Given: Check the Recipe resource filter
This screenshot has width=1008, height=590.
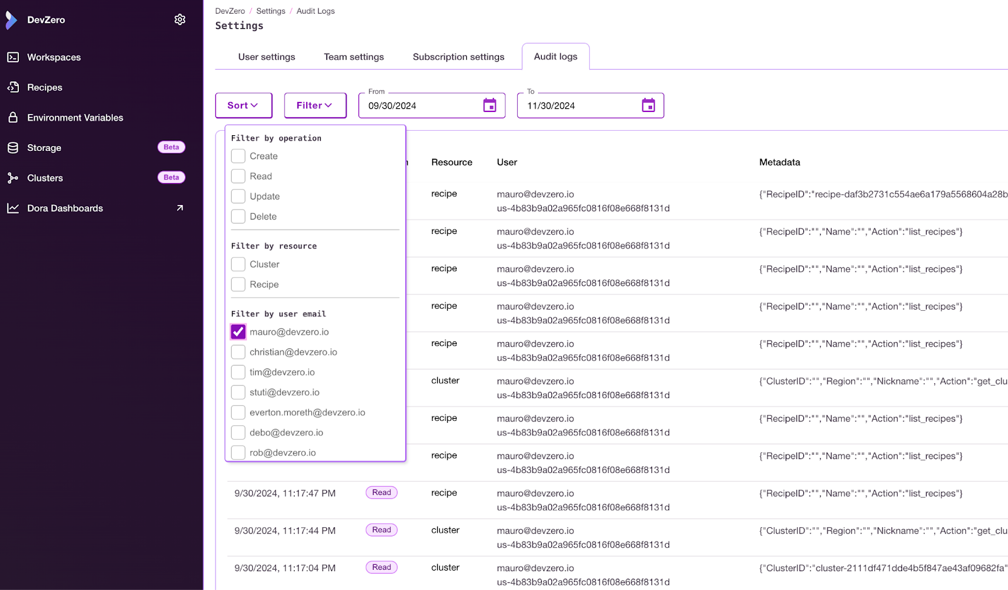Looking at the screenshot, I should 238,284.
